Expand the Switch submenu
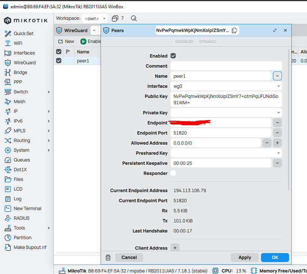 click(49, 92)
